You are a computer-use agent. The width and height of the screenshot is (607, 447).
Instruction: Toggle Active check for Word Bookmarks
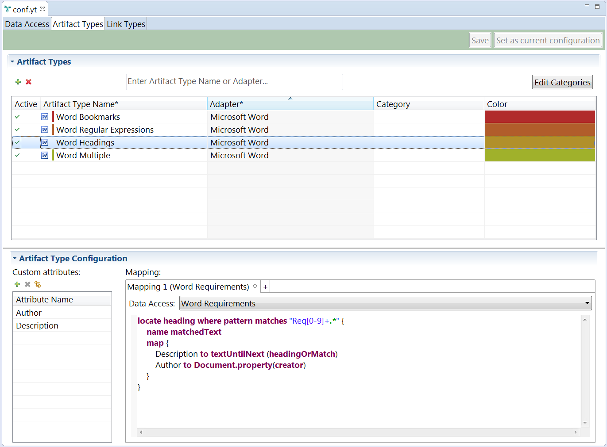(x=17, y=117)
